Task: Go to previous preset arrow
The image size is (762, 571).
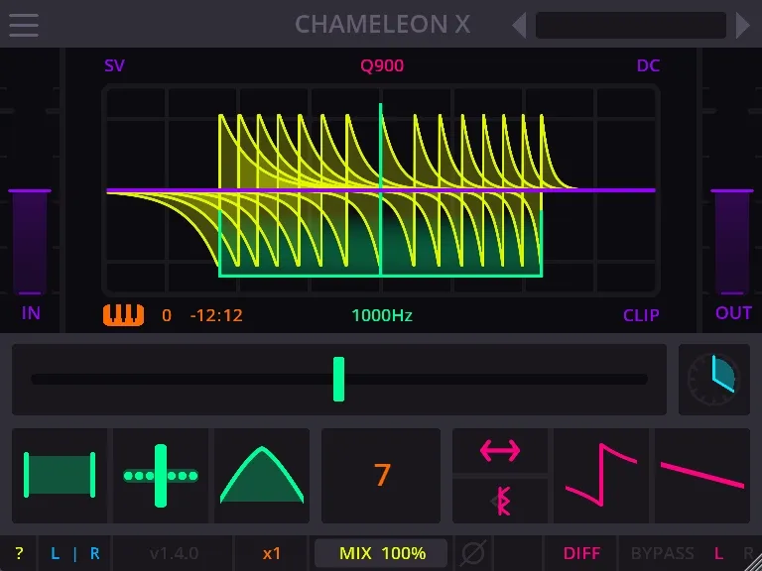Action: coord(519,25)
